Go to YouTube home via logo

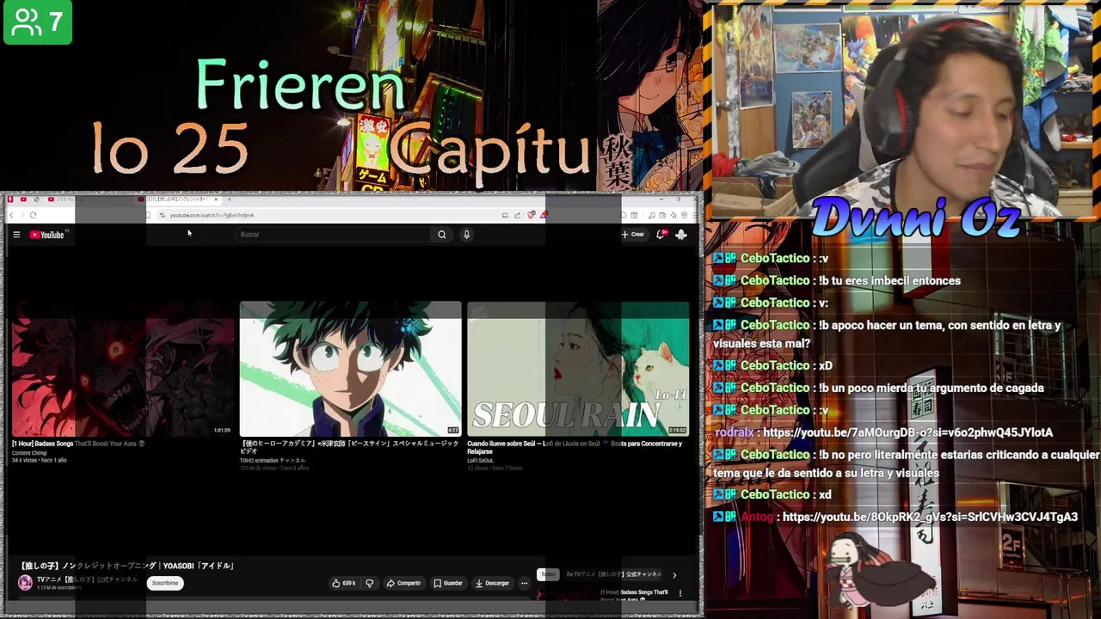pyautogui.click(x=48, y=235)
